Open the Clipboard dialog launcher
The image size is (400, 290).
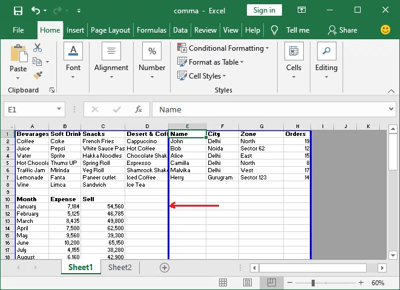[x=52, y=90]
